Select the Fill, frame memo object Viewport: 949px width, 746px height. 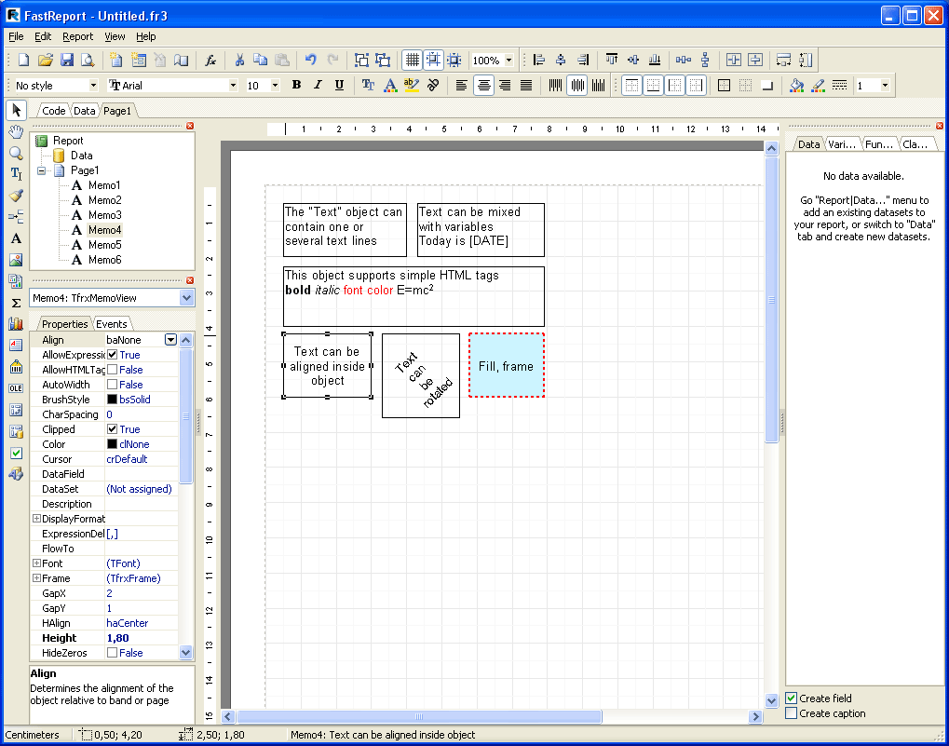(506, 365)
